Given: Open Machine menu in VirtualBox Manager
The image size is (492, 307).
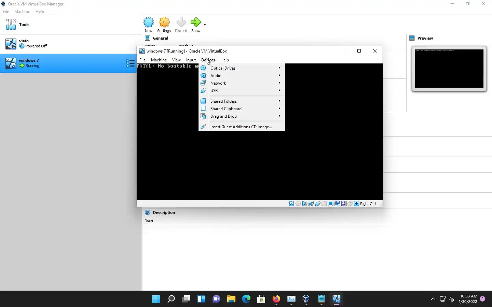Looking at the screenshot, I should coord(22,12).
